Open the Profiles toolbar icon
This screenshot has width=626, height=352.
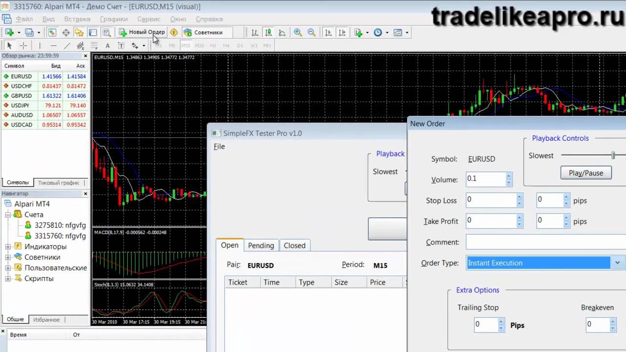(x=29, y=32)
